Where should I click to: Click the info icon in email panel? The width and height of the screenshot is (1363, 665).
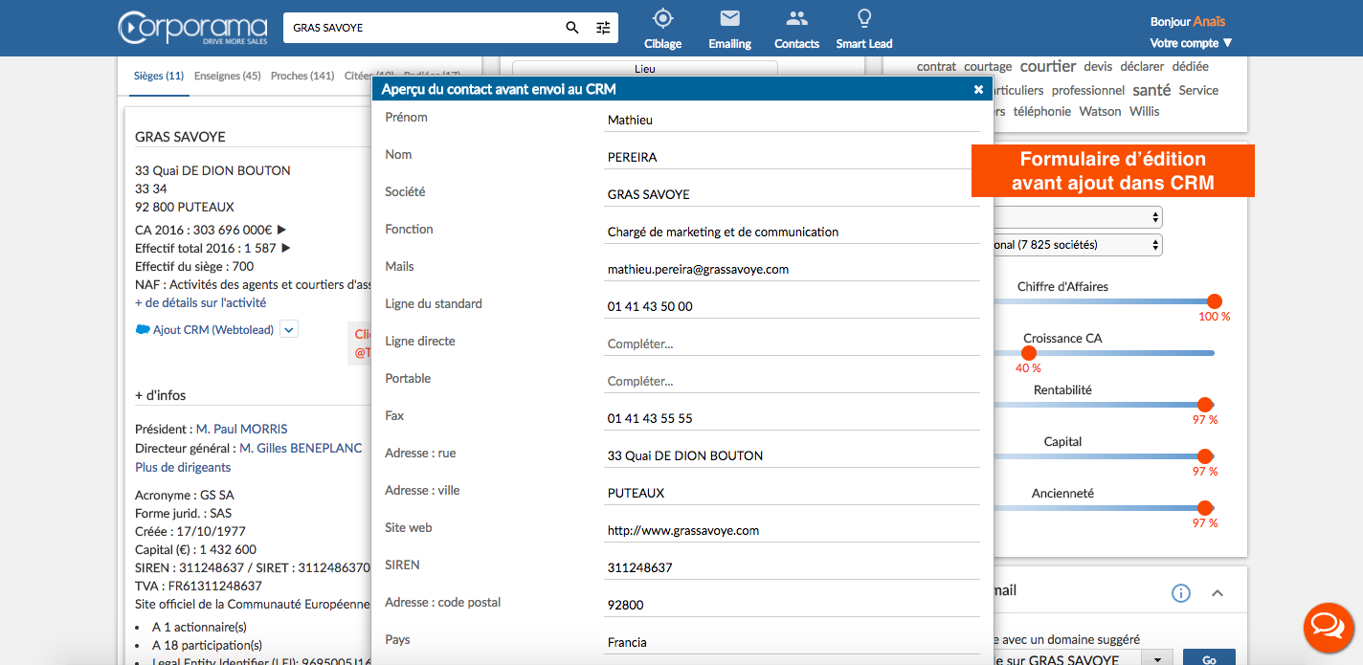(x=1181, y=593)
